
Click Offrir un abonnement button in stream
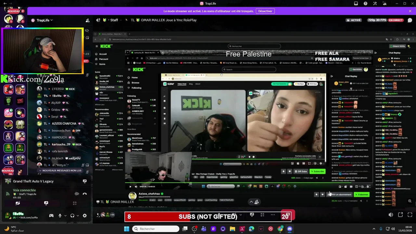(340, 194)
